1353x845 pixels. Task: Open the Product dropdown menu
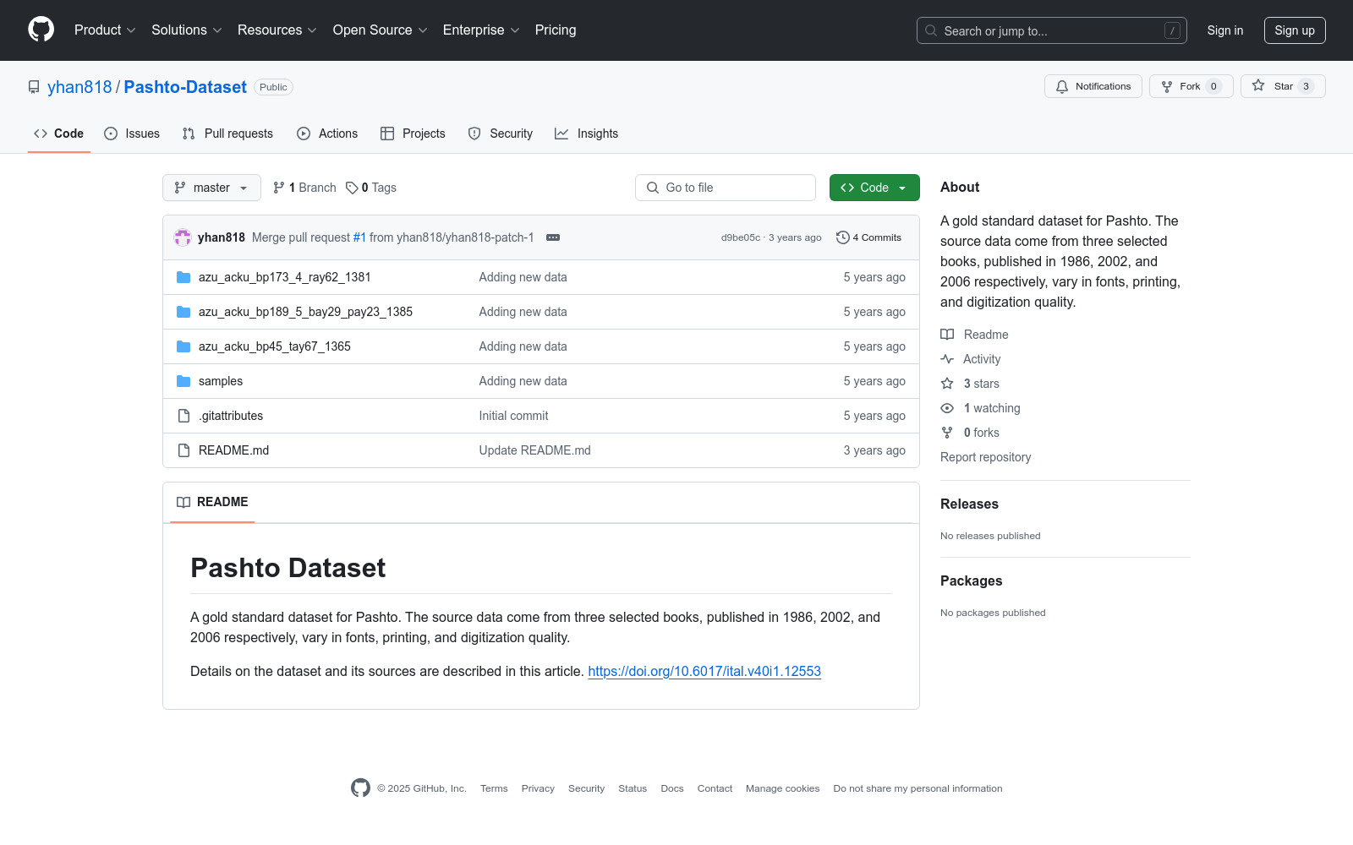coord(105,30)
